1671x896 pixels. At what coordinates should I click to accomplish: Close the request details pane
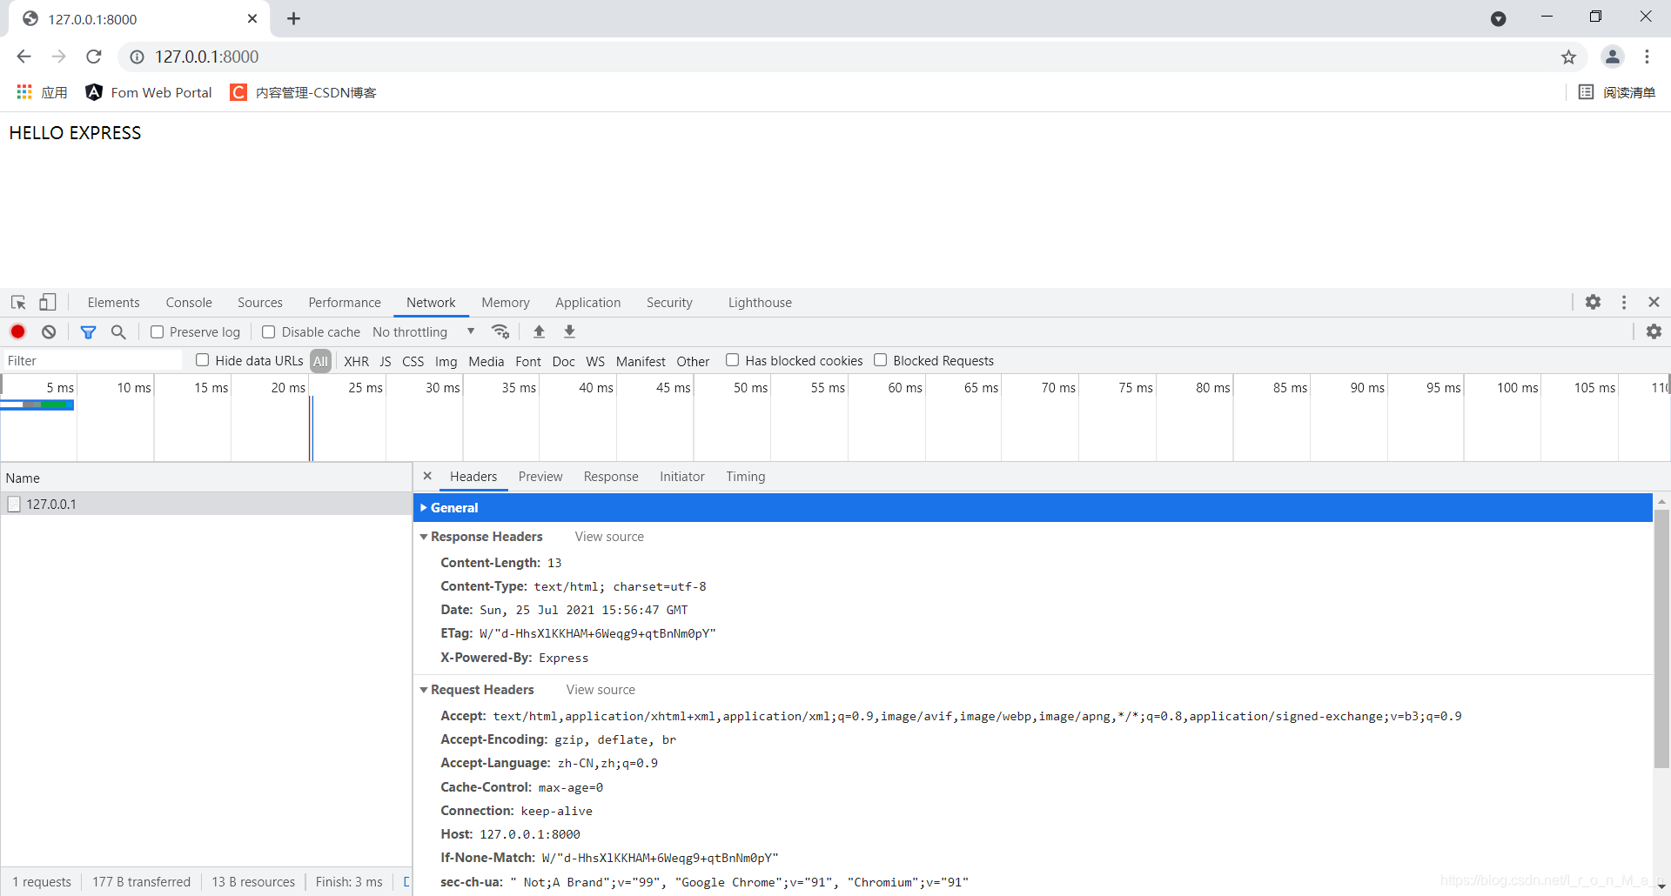[427, 476]
